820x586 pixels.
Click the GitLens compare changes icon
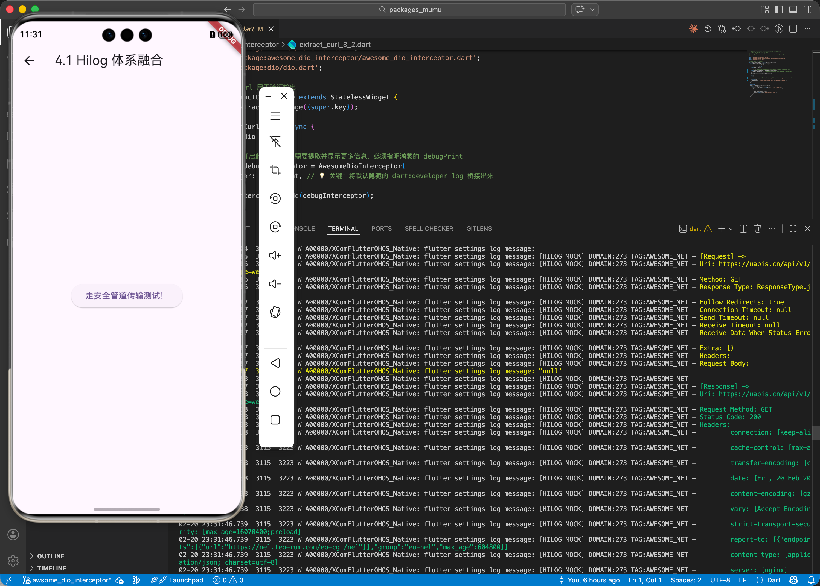(x=722, y=29)
